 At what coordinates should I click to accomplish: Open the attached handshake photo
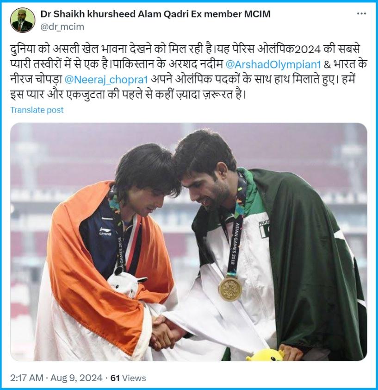[189, 242]
